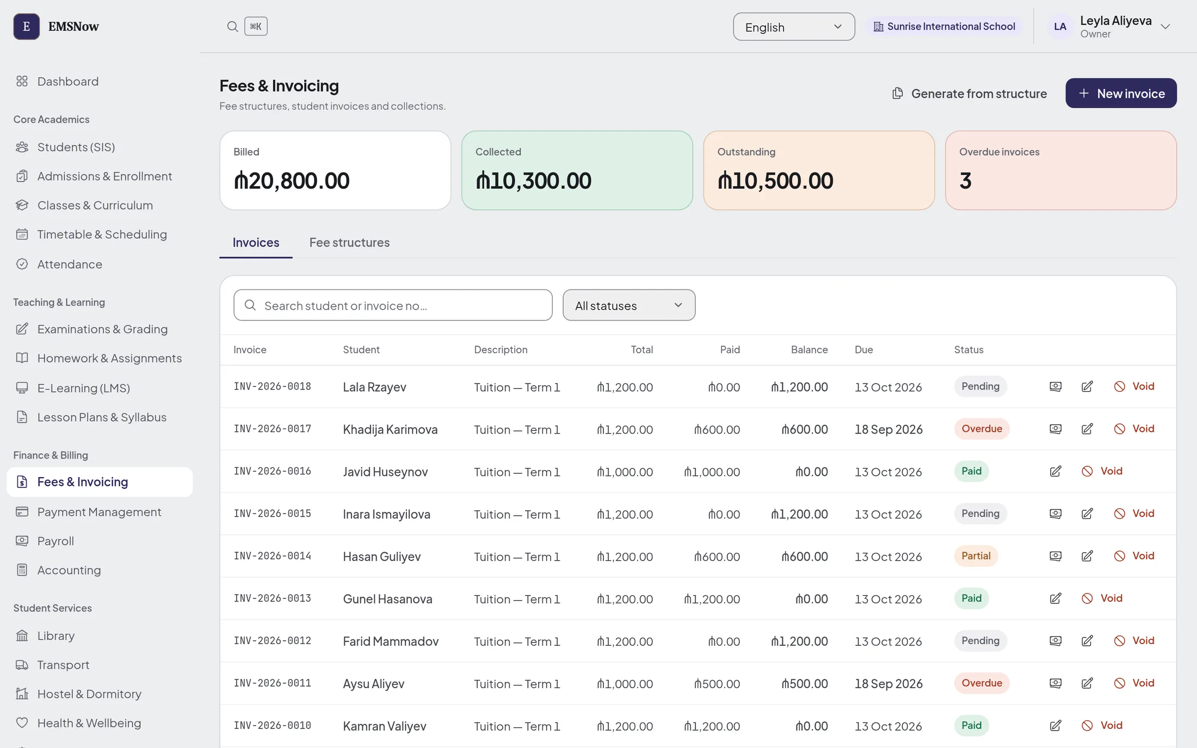
Task: Click the Overdue badge on INV-2026-0017
Action: coord(982,429)
